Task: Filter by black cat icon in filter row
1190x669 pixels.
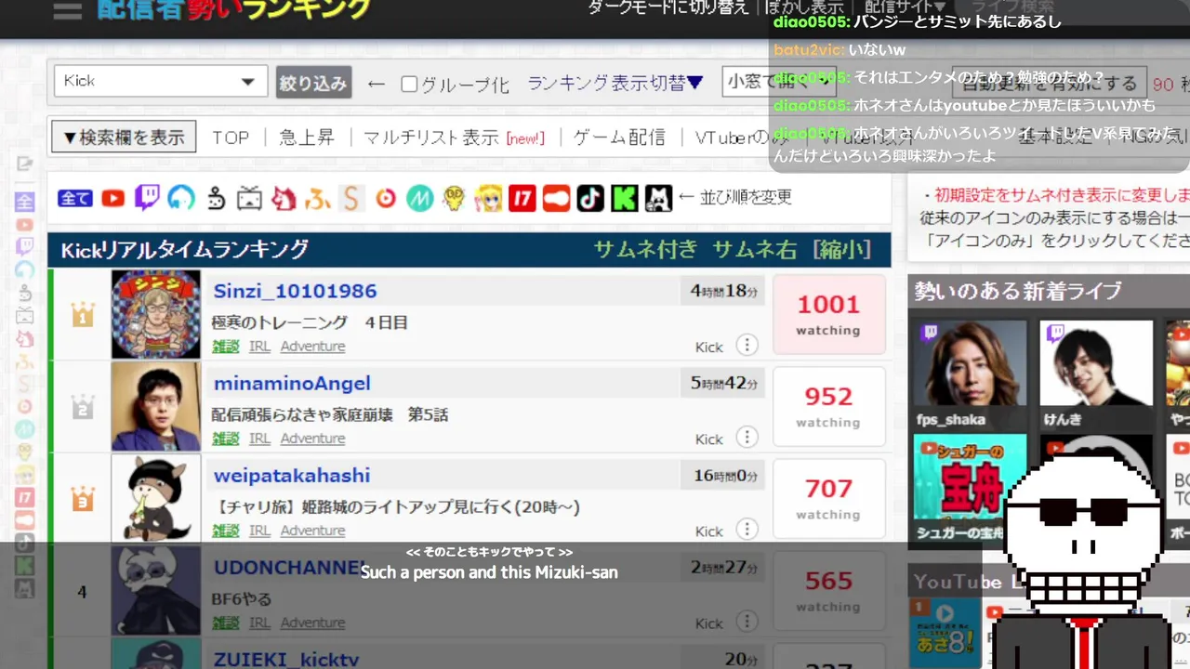Action: click(x=658, y=198)
